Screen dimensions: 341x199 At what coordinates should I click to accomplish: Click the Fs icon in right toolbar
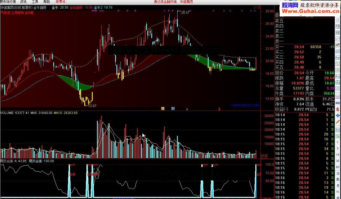click(338, 130)
